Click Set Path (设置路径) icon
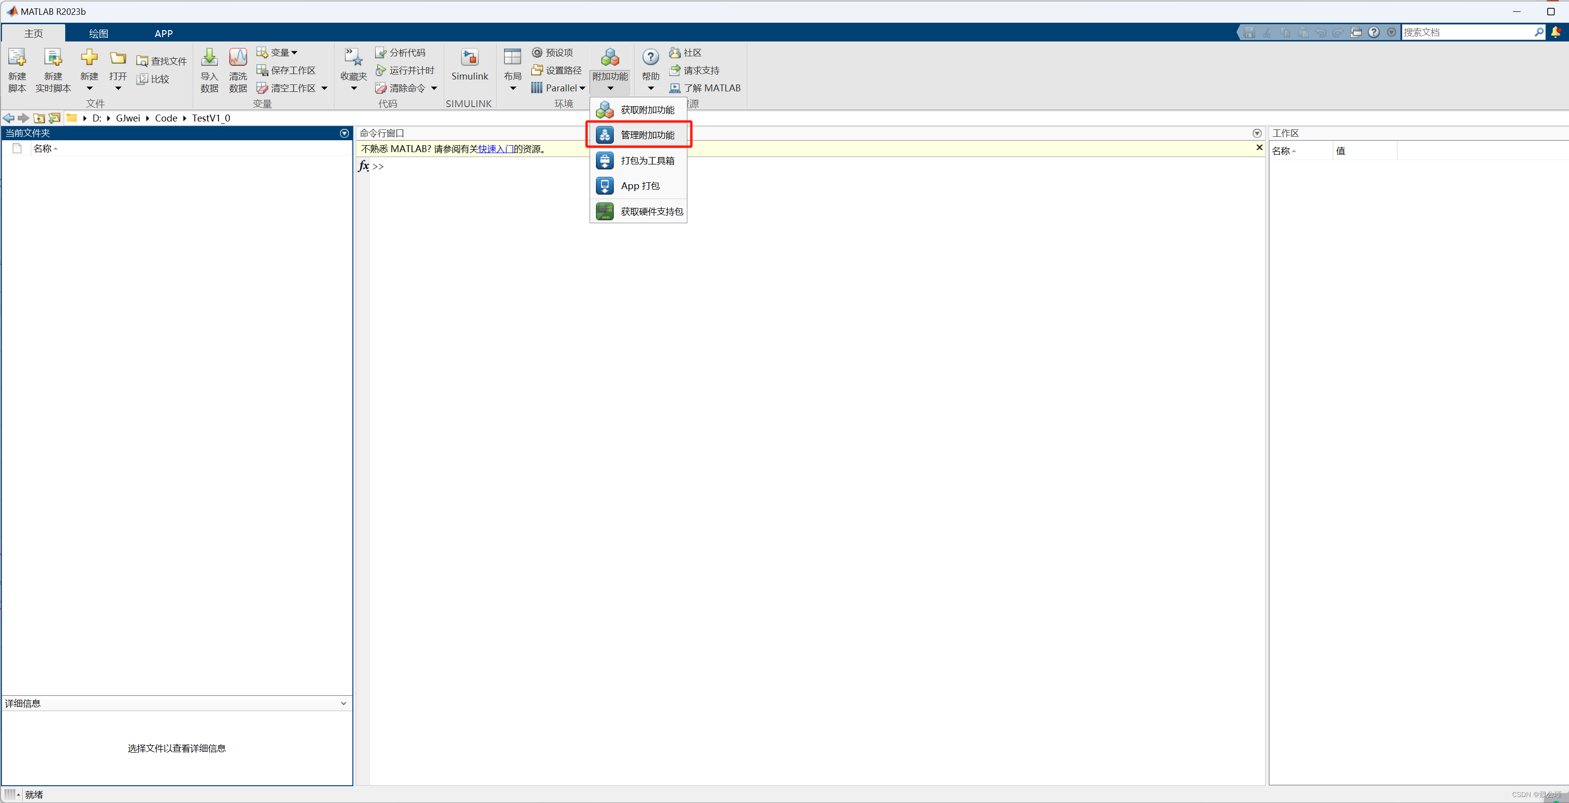Viewport: 1569px width, 803px height. click(x=537, y=70)
